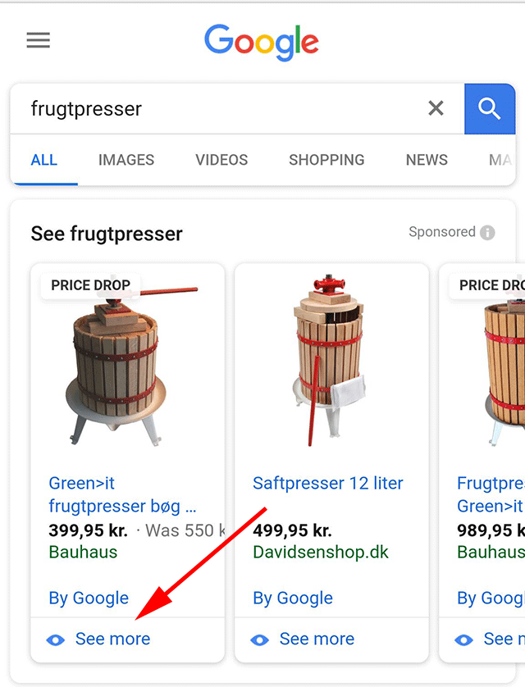Select the All tab
Screen dimensions: 525x687
tap(43, 160)
